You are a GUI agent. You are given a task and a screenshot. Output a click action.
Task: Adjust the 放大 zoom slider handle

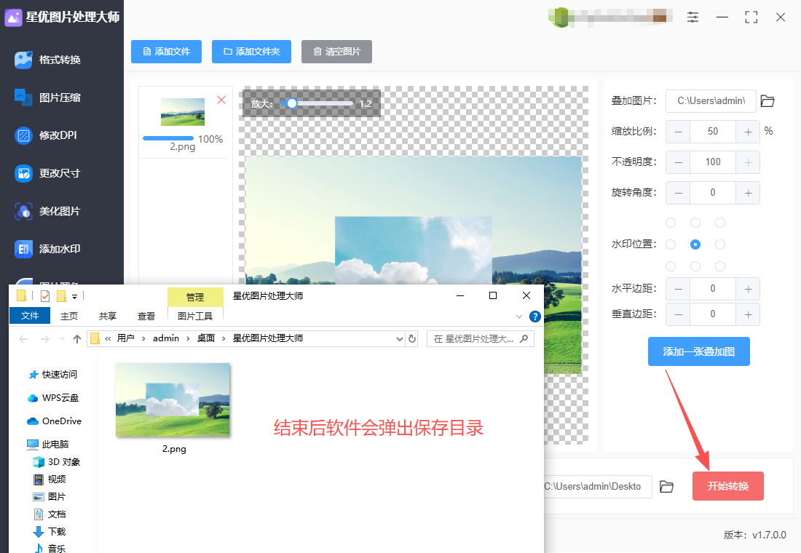292,103
